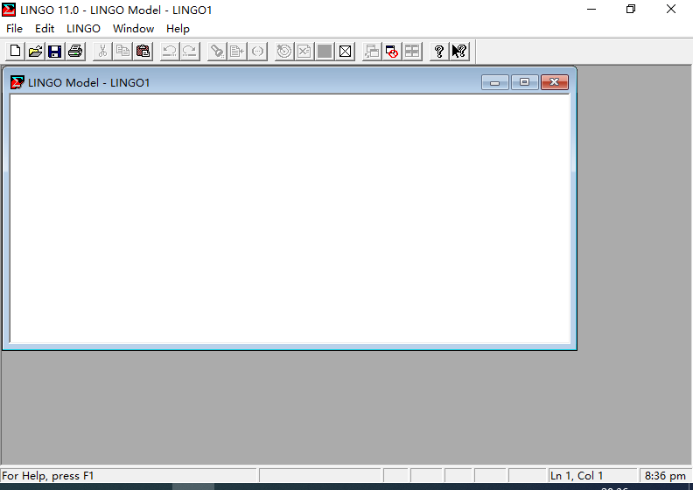The height and width of the screenshot is (490, 693).
Task: Click the LINGO 11.0 application icon in the title bar
Action: pyautogui.click(x=9, y=10)
